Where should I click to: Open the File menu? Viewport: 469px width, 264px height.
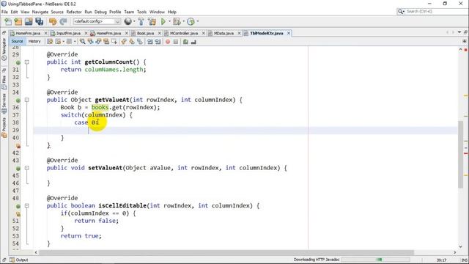pos(4,12)
